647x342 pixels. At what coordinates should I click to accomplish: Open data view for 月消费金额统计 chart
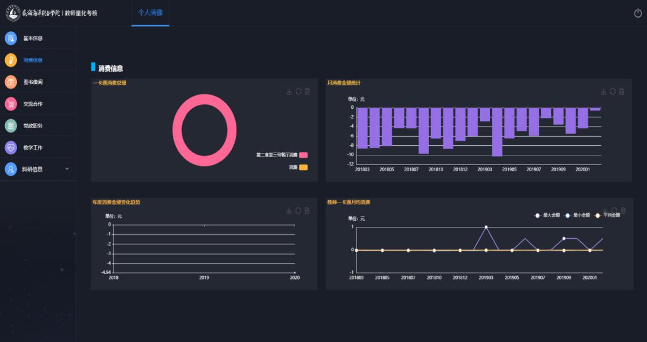point(622,91)
